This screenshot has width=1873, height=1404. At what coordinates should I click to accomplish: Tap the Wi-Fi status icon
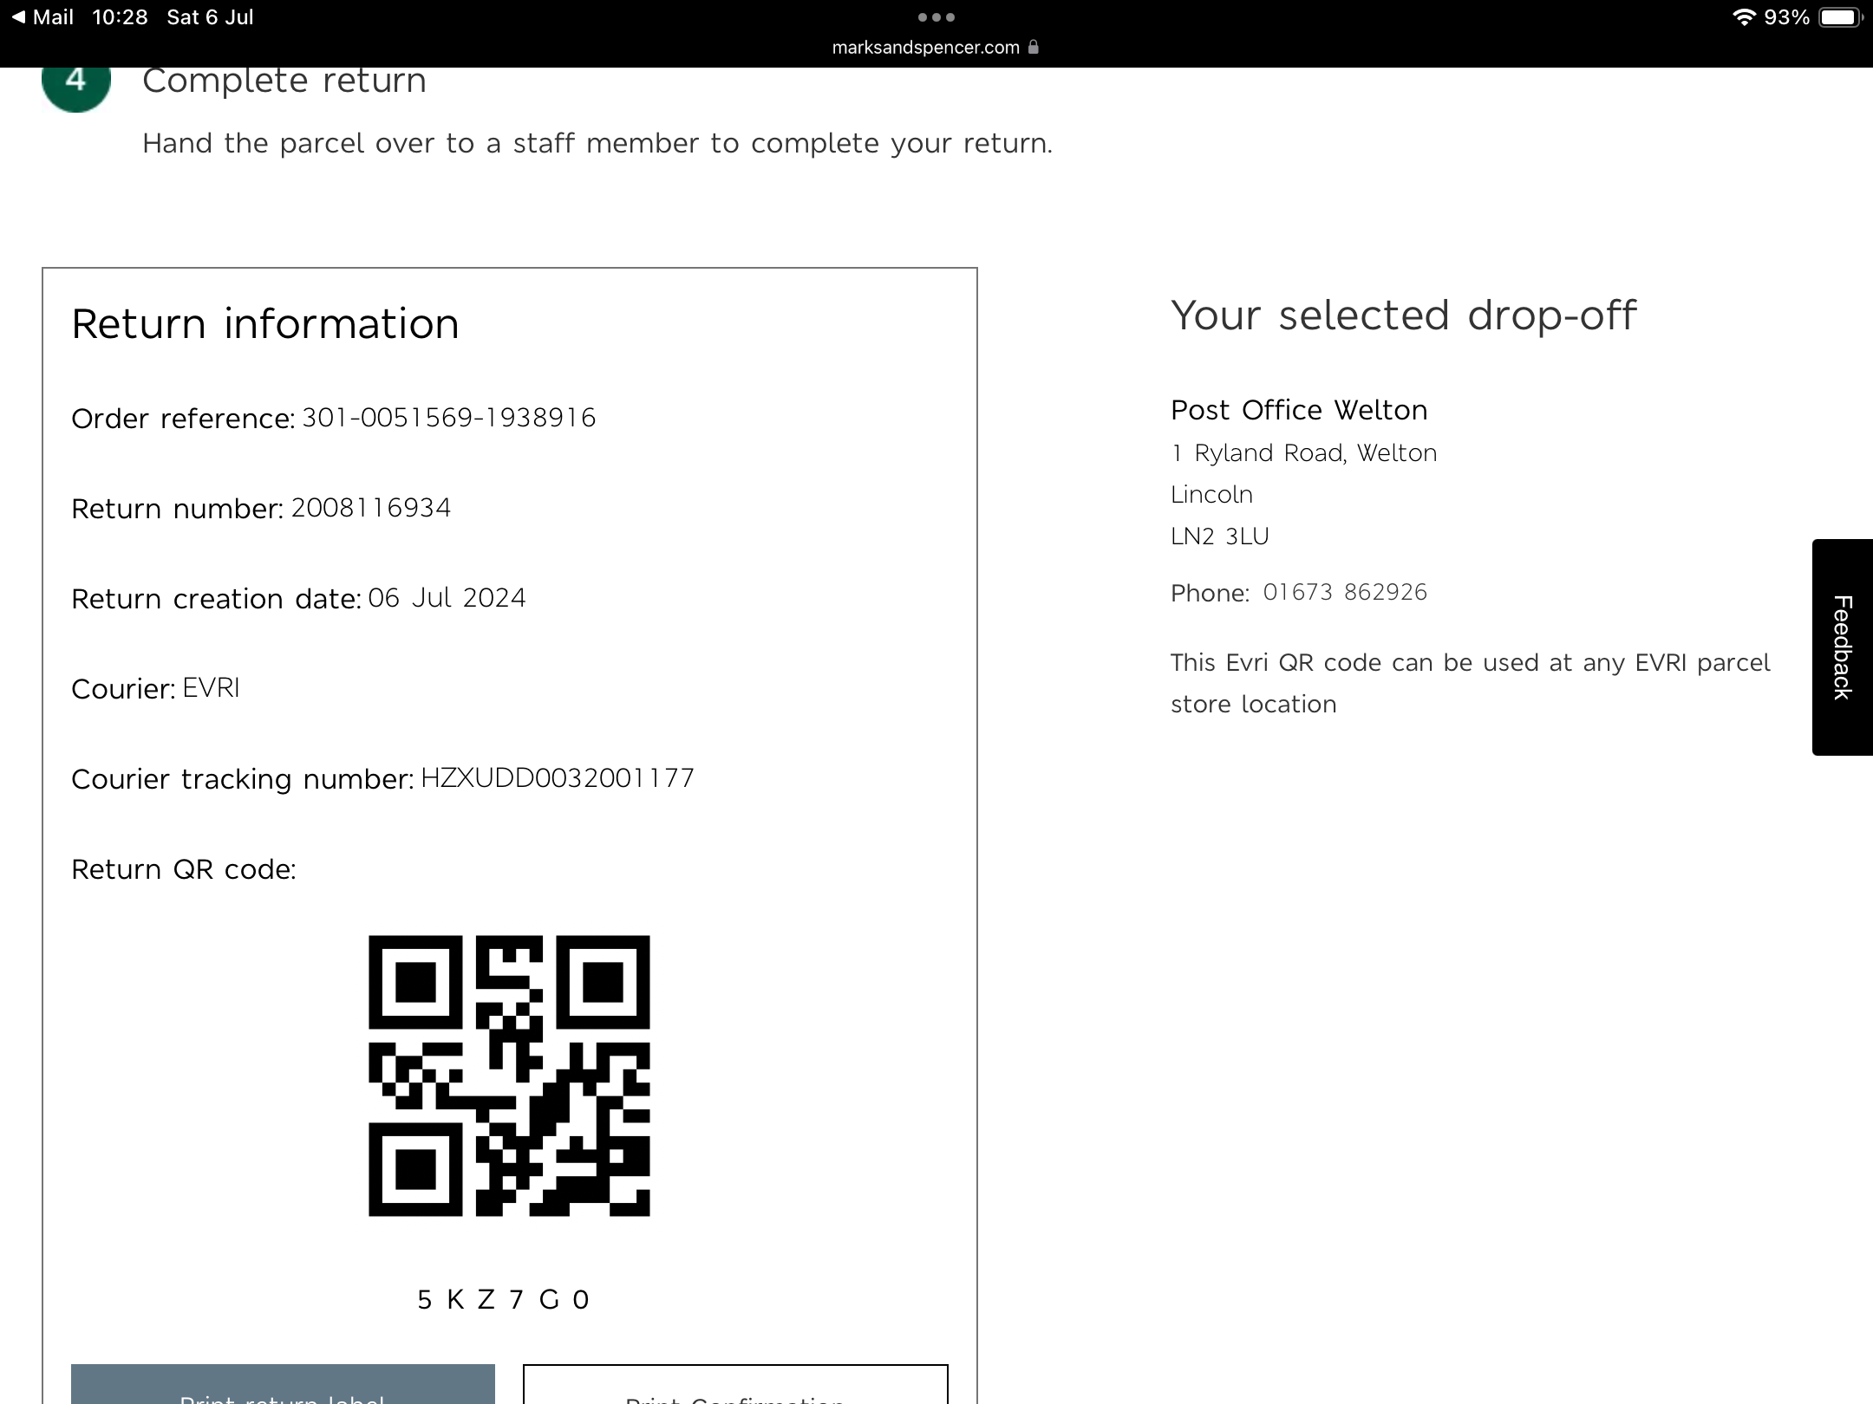[x=1743, y=17]
